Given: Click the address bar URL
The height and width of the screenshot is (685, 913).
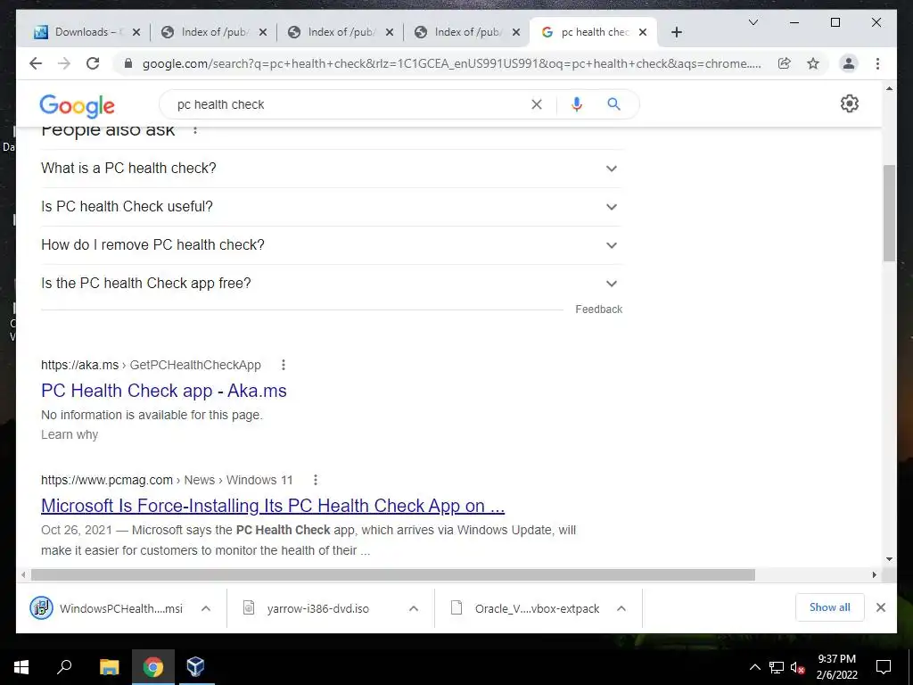Looking at the screenshot, I should click(x=451, y=63).
